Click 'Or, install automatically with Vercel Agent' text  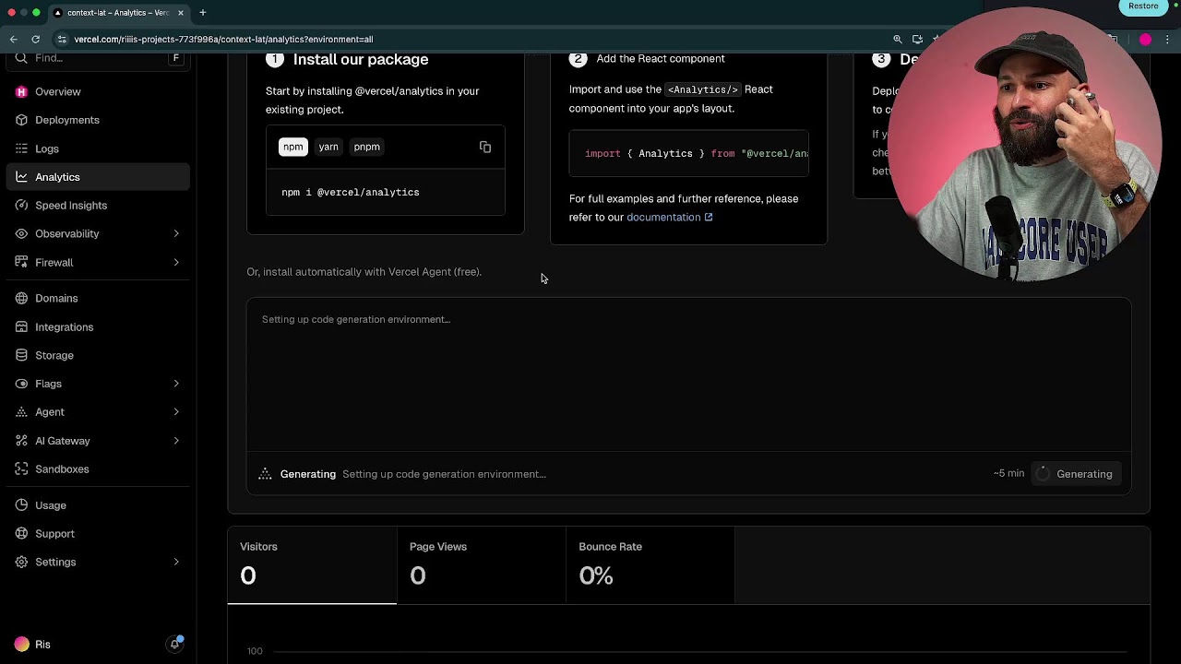coord(364,272)
